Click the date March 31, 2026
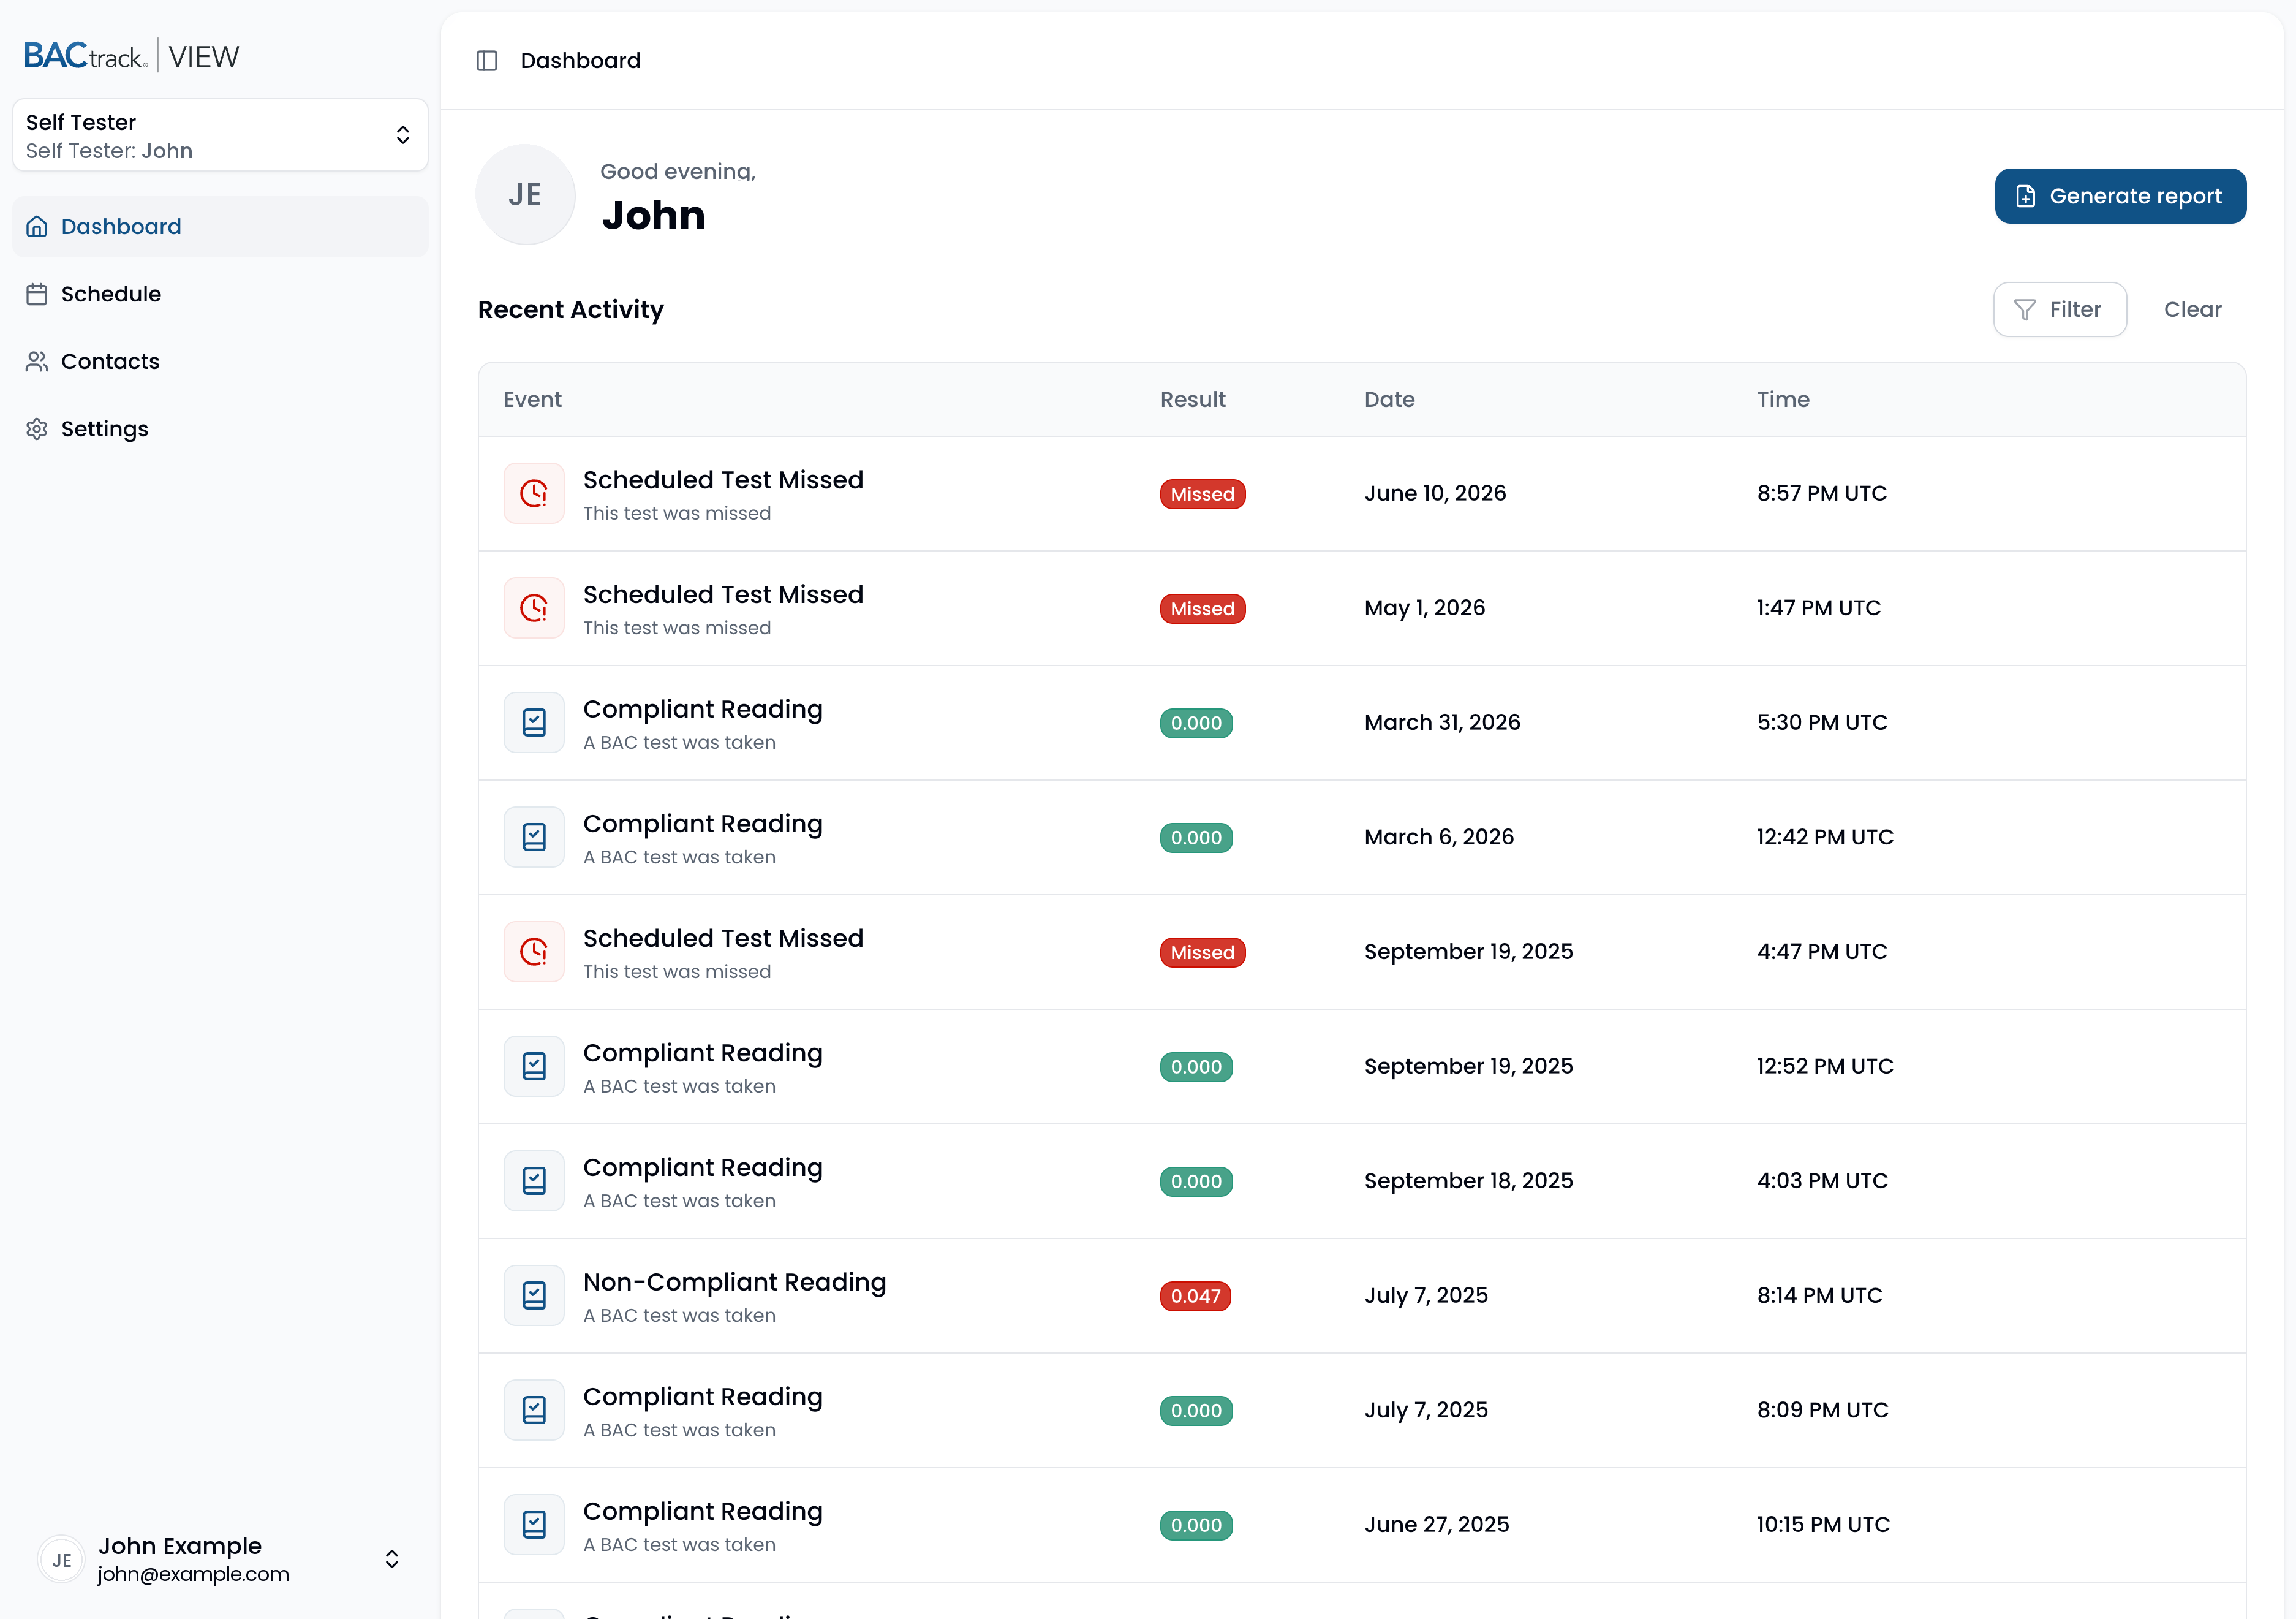The height and width of the screenshot is (1619, 2296). pos(1442,722)
